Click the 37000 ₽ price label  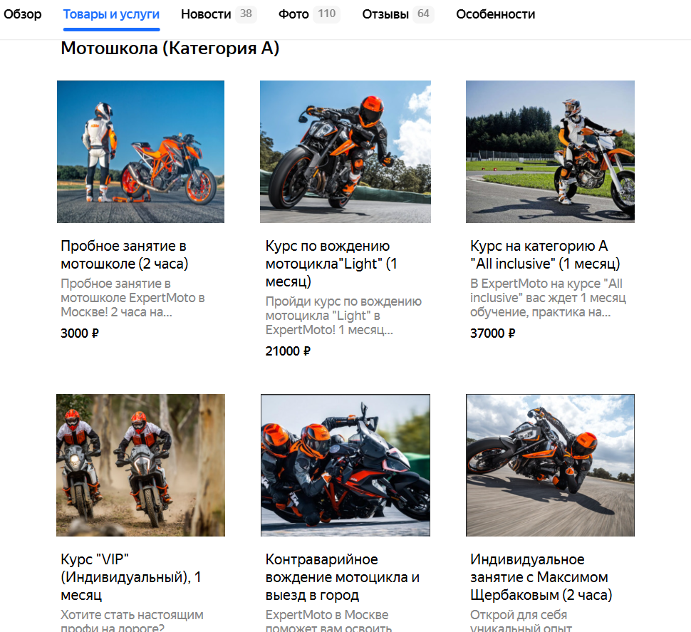(x=493, y=333)
